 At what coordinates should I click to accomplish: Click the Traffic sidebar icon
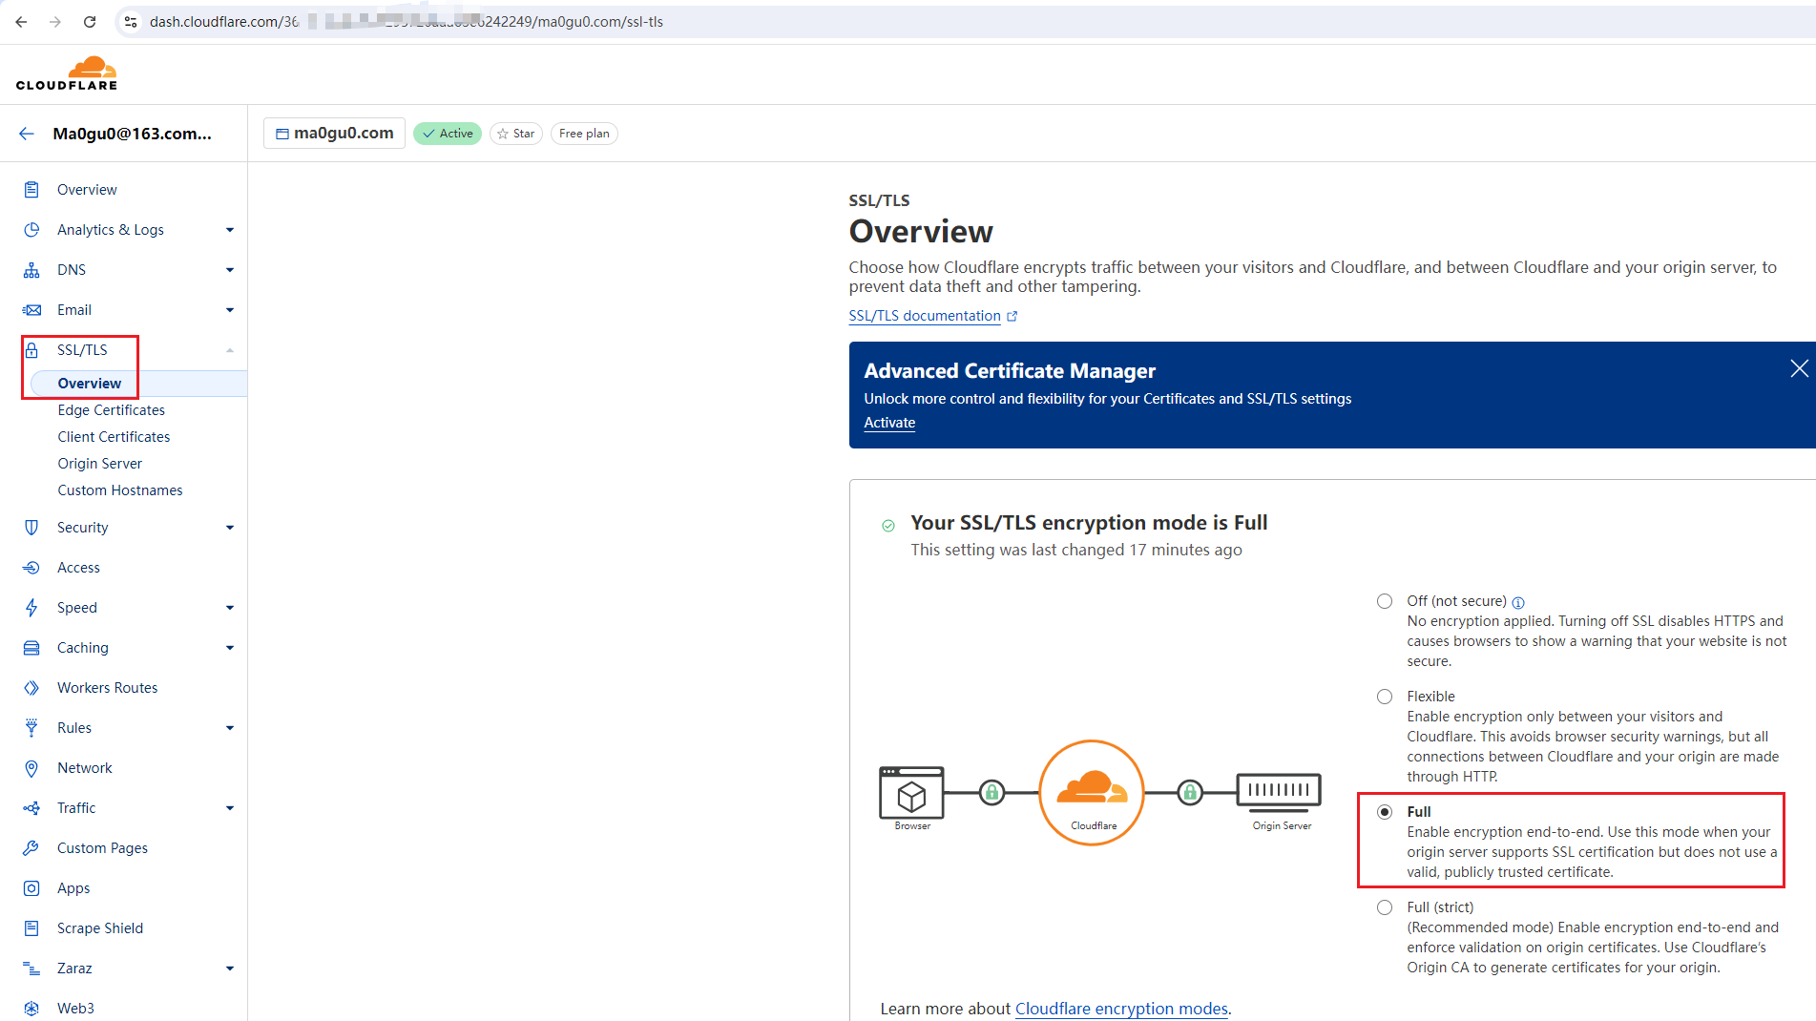click(x=31, y=808)
